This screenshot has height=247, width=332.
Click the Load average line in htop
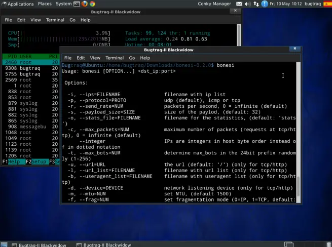pos(166,39)
